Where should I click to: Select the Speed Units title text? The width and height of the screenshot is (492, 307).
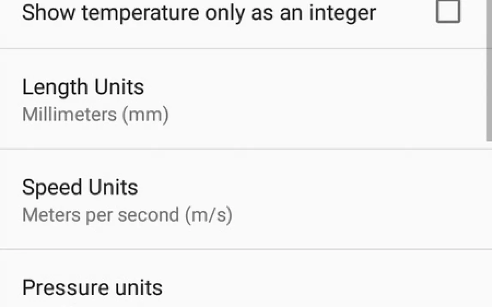tap(80, 188)
